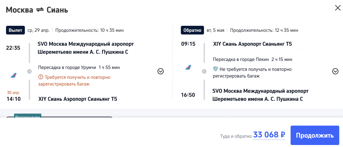The width and height of the screenshot is (343, 147).
Task: Click the 33 068 ₽ round-trip price
Action: tap(269, 135)
